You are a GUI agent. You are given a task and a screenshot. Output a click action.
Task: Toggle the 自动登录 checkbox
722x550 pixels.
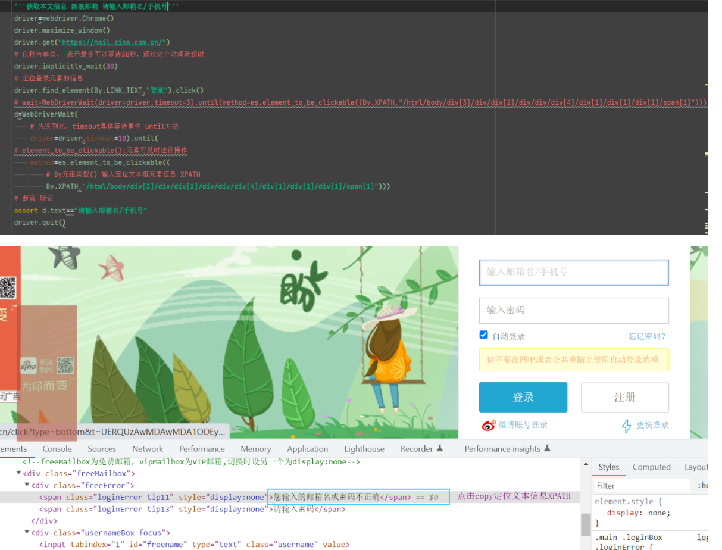coord(484,335)
